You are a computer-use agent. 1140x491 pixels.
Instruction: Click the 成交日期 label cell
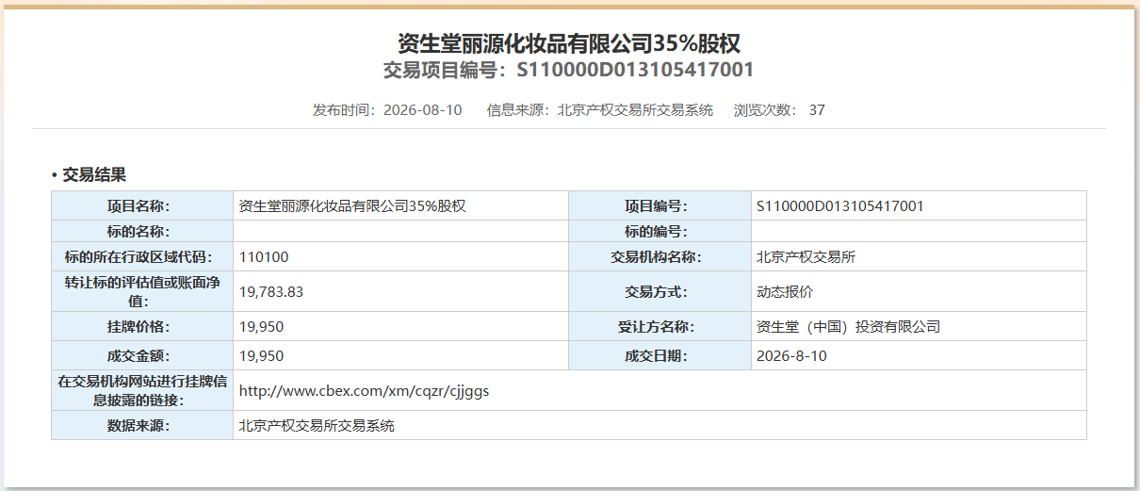coord(660,355)
